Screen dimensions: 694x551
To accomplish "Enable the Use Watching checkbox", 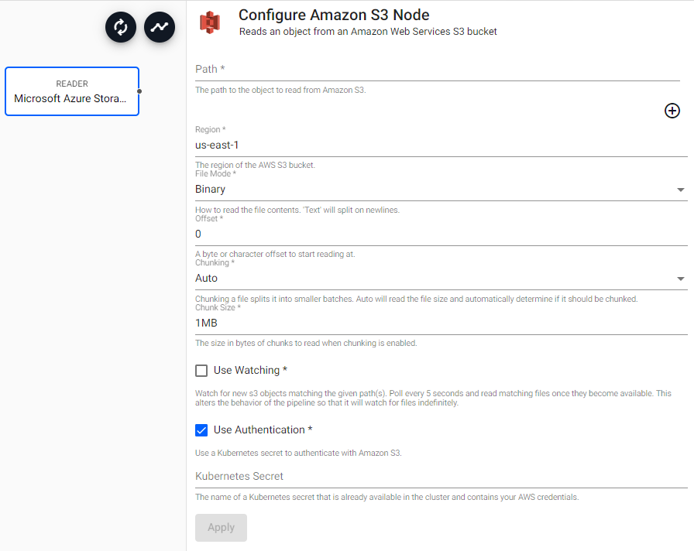I will pos(201,371).
